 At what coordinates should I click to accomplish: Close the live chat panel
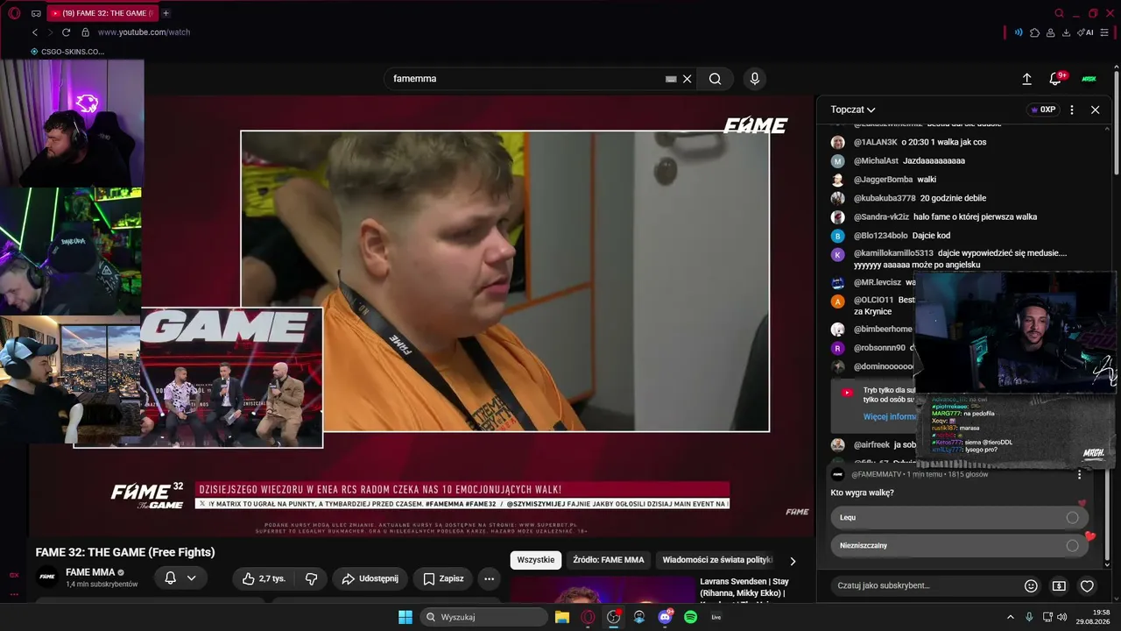click(1095, 110)
